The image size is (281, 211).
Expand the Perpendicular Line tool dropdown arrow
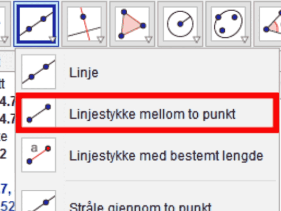[x=101, y=39]
